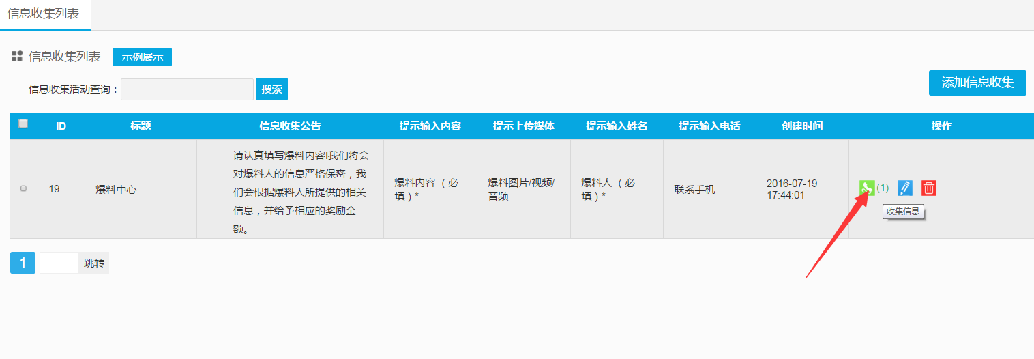The image size is (1034, 359).
Task: Check the checkbox for row ID 19
Action: point(24,188)
